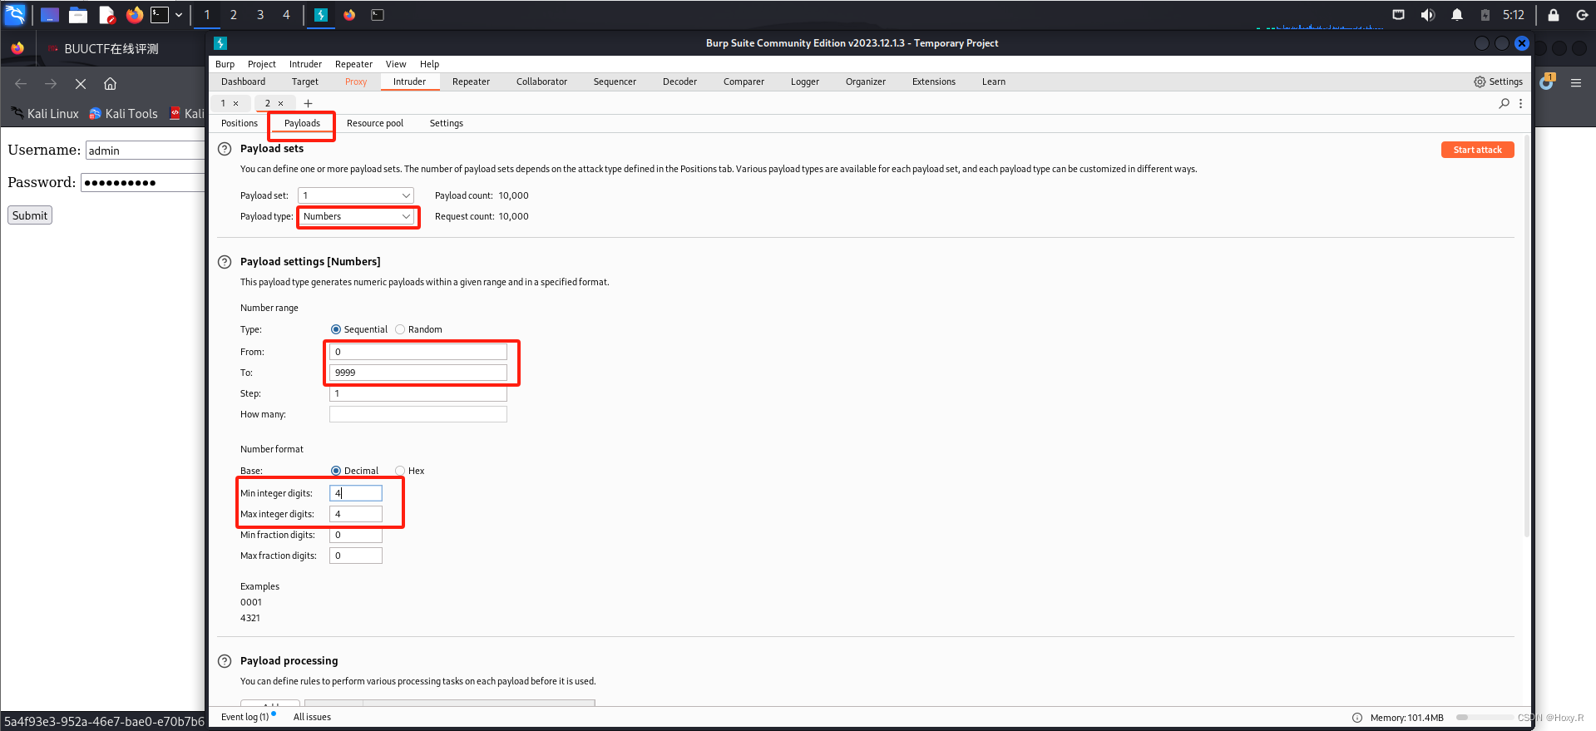Click the Min integer digits field
Screen dimensions: 1596x731
356,493
